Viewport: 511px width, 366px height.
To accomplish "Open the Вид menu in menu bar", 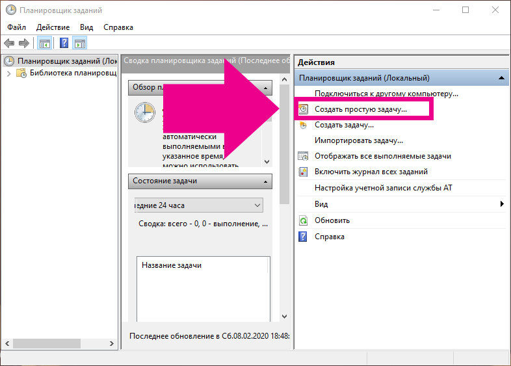I will 86,27.
